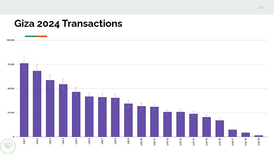Select the Giza 2024 Transactions title
The image size is (274, 154).
[x=68, y=24]
